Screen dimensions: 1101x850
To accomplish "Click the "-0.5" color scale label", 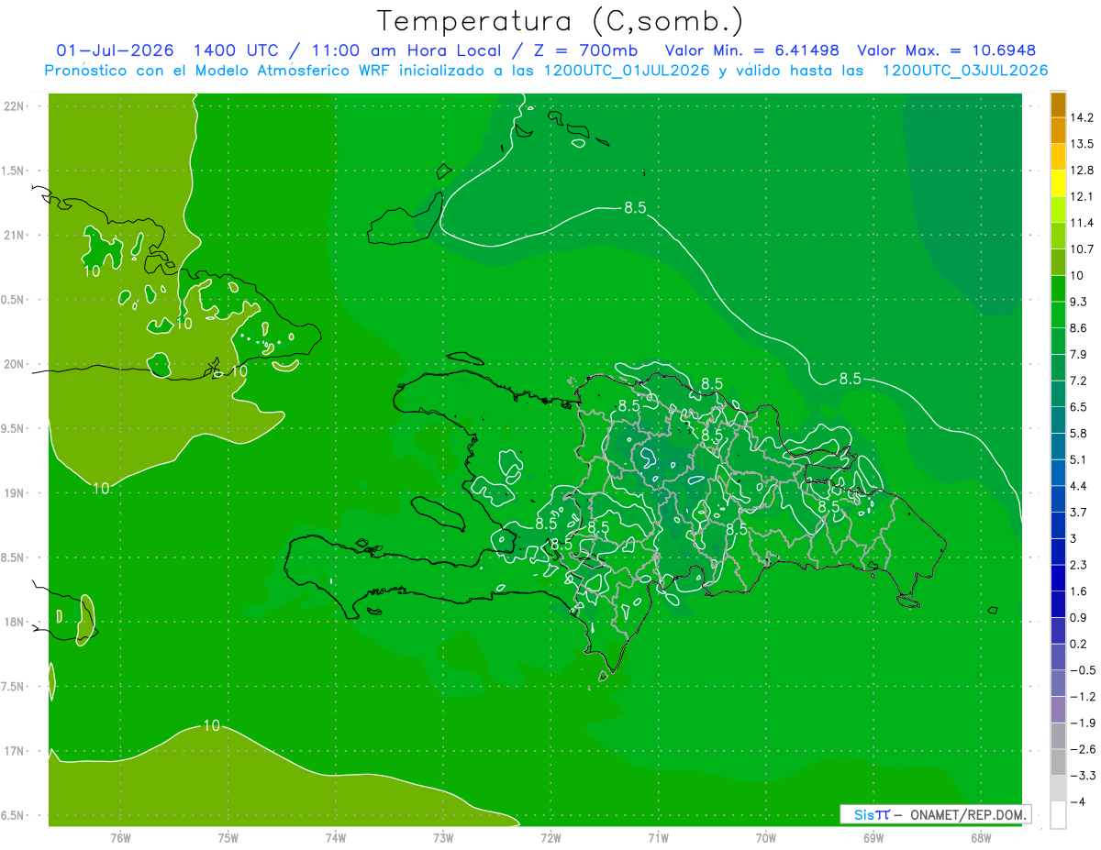I will click(x=1084, y=670).
